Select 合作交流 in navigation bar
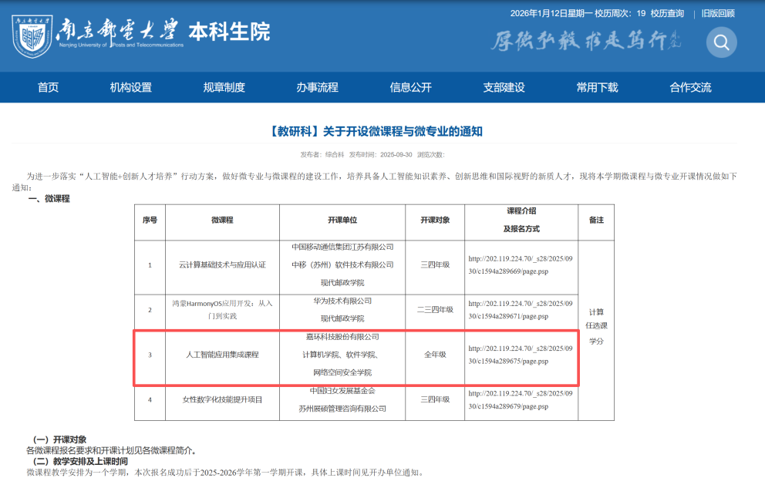Viewport: 765px width, 478px height. point(690,87)
